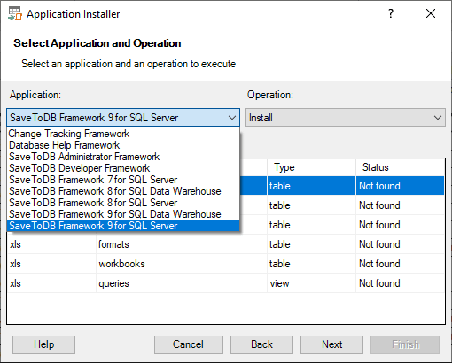Image resolution: width=452 pixels, height=363 pixels.
Task: Select SaveToDB Framework 8 for SQL Data Warehouse
Action: click(123, 191)
